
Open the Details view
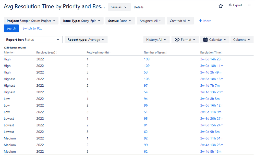pos(139,7)
